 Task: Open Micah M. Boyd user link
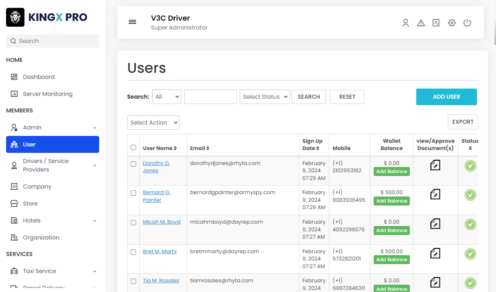tap(162, 222)
